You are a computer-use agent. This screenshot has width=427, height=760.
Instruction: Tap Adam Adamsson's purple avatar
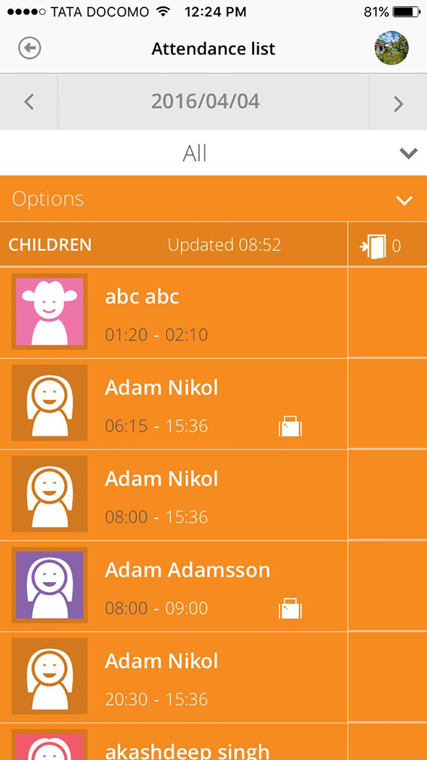pyautogui.click(x=50, y=585)
